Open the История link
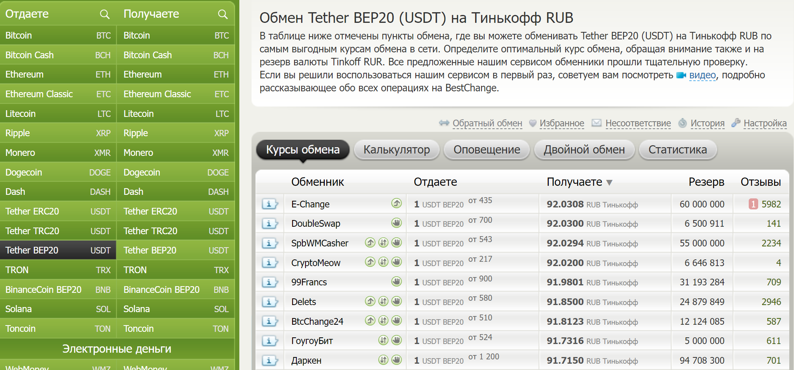The height and width of the screenshot is (370, 794). click(x=707, y=123)
